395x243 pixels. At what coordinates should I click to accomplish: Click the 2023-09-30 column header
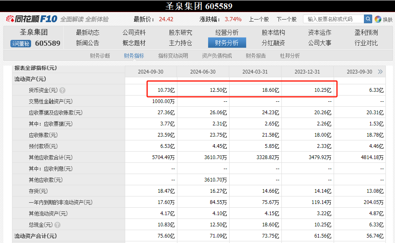click(359, 72)
